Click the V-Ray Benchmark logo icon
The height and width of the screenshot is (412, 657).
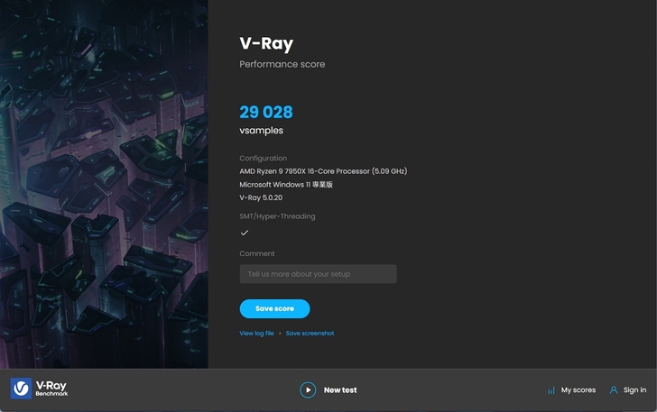21,389
